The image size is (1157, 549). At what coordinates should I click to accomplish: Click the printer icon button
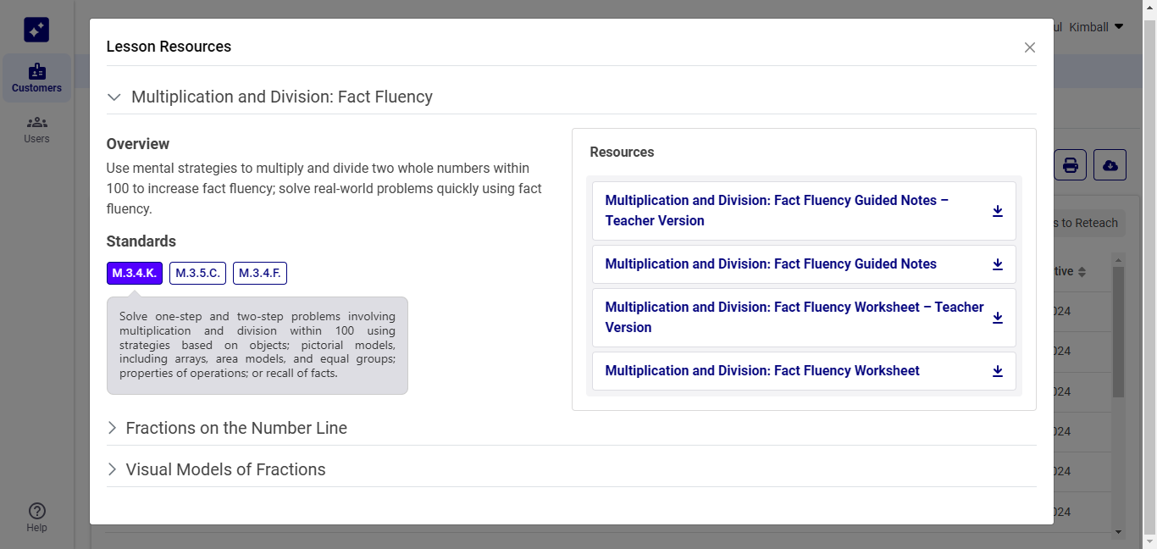(1069, 164)
